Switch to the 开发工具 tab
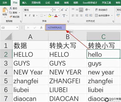The width and height of the screenshot is (121, 102). tap(106, 3)
